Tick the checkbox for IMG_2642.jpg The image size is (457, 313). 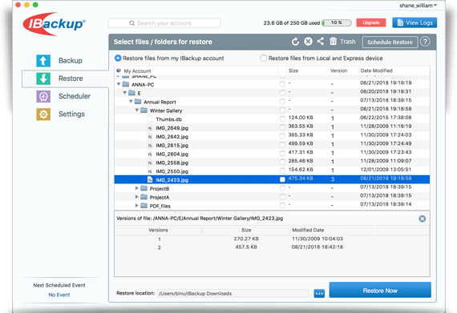[282, 136]
